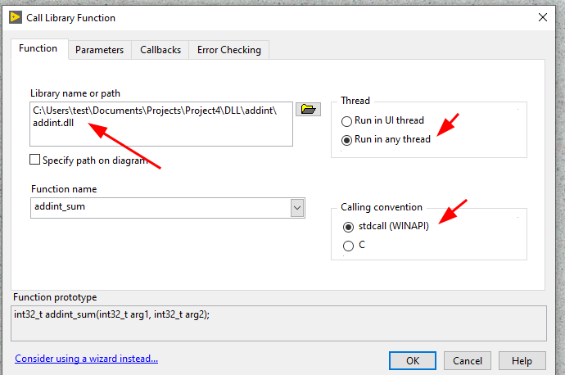The width and height of the screenshot is (565, 375).
Task: Click the Cancel button
Action: pyautogui.click(x=468, y=360)
